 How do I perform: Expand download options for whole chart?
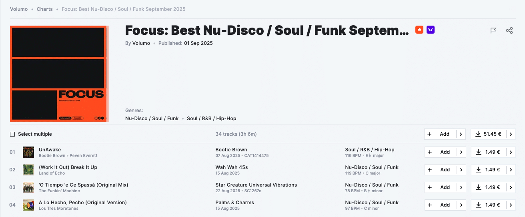[511, 134]
